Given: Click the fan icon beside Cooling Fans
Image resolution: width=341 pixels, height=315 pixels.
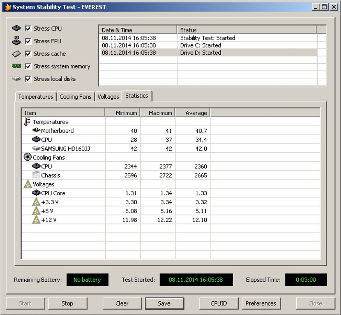Looking at the screenshot, I should (28, 157).
